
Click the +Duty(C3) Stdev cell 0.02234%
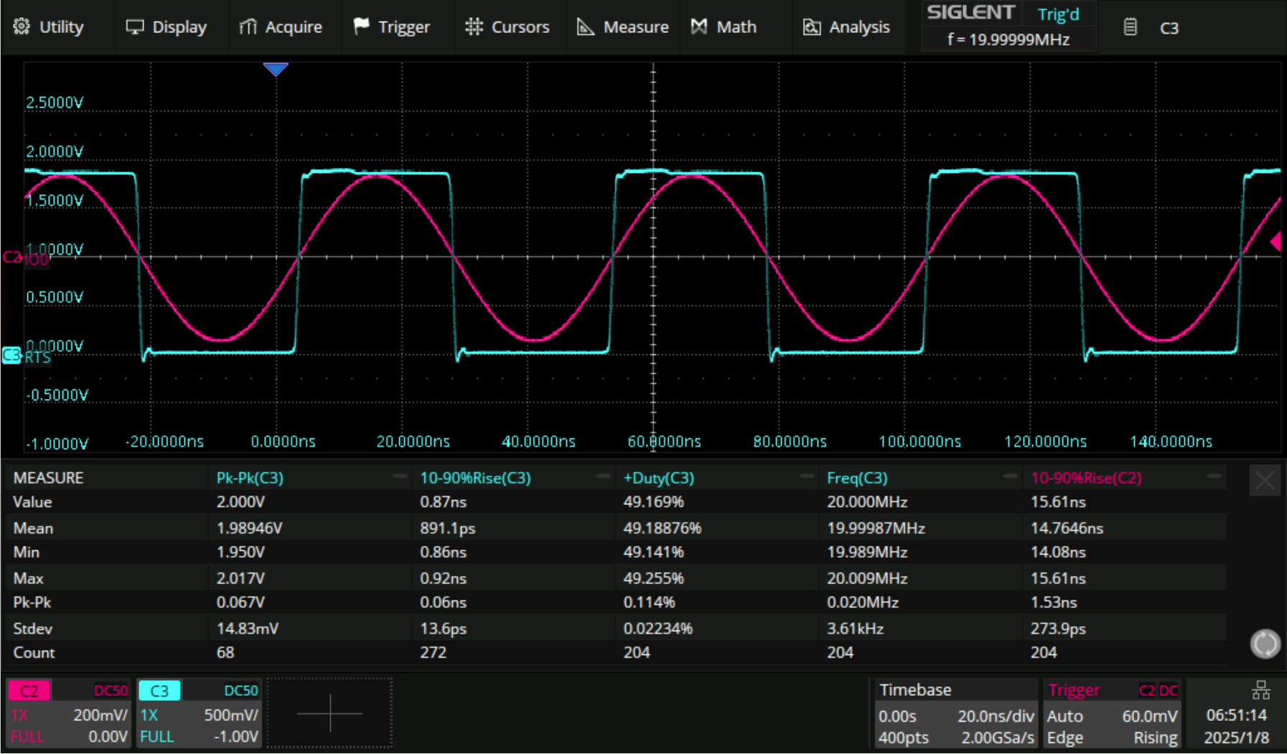[657, 628]
